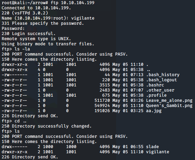Image resolution: width=195 pixels, height=160 pixels.
Task: Click the aa.jpg filename
Action: [154, 111]
